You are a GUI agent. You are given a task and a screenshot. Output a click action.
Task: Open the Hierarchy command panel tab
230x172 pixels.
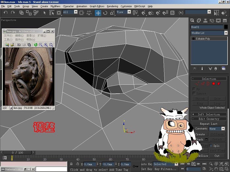[205, 21]
